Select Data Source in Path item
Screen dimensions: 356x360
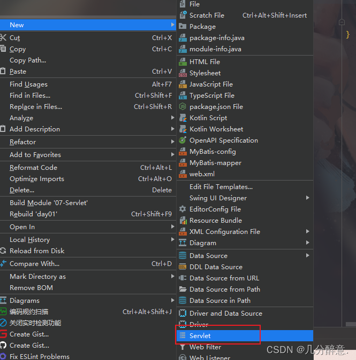[x=245, y=301]
